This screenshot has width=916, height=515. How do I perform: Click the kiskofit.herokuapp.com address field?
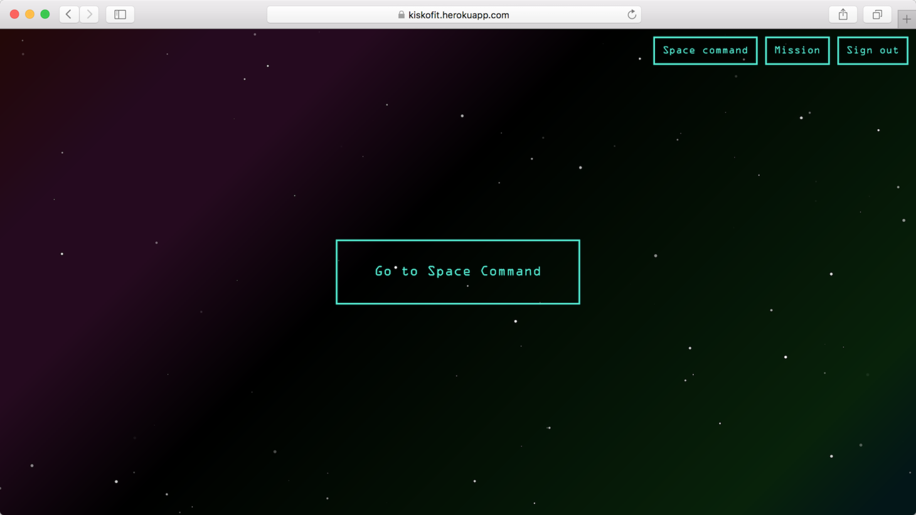(454, 14)
